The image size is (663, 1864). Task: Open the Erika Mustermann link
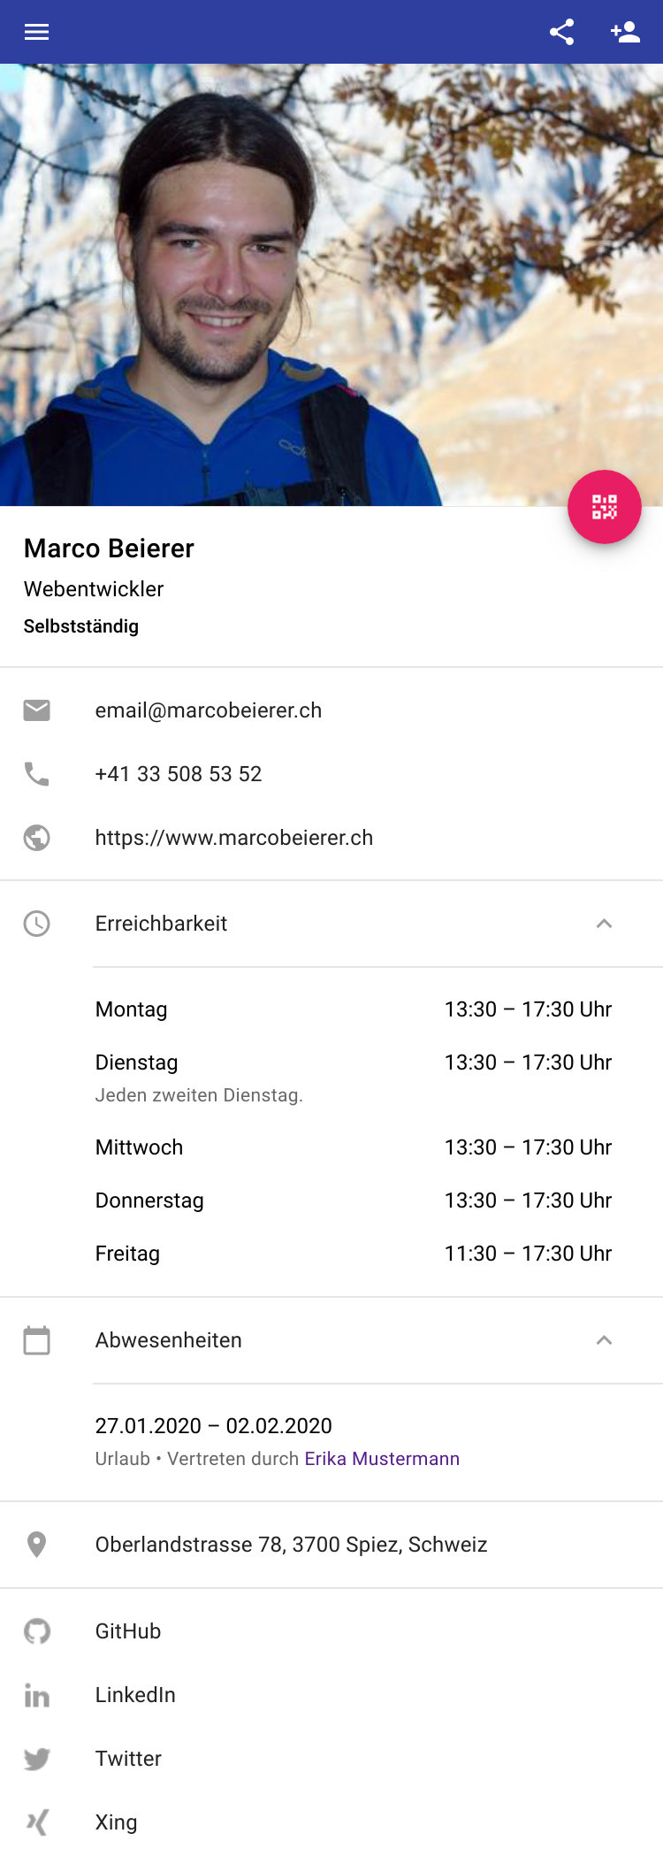tap(382, 1459)
